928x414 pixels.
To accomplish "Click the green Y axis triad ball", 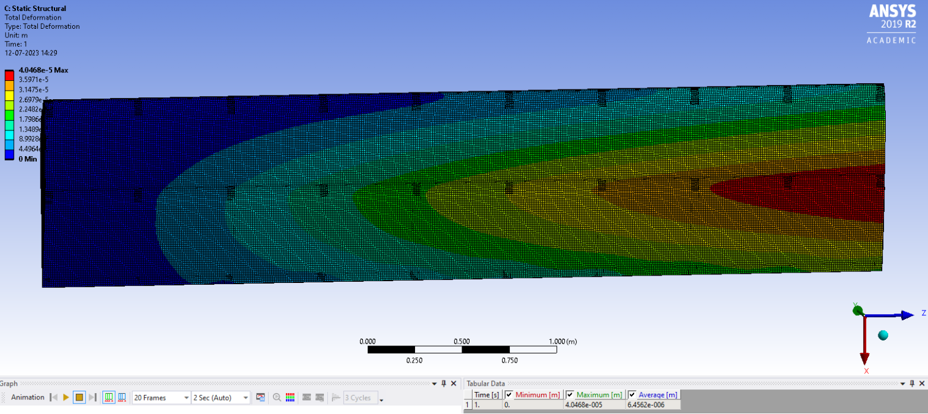I will 858,310.
